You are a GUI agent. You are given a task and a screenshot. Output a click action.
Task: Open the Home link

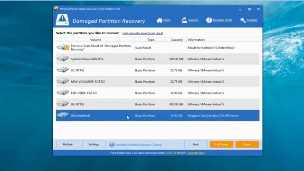[167, 20]
